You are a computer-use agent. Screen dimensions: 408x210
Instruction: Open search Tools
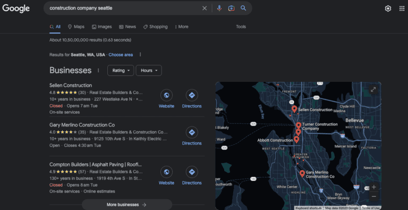point(241,27)
